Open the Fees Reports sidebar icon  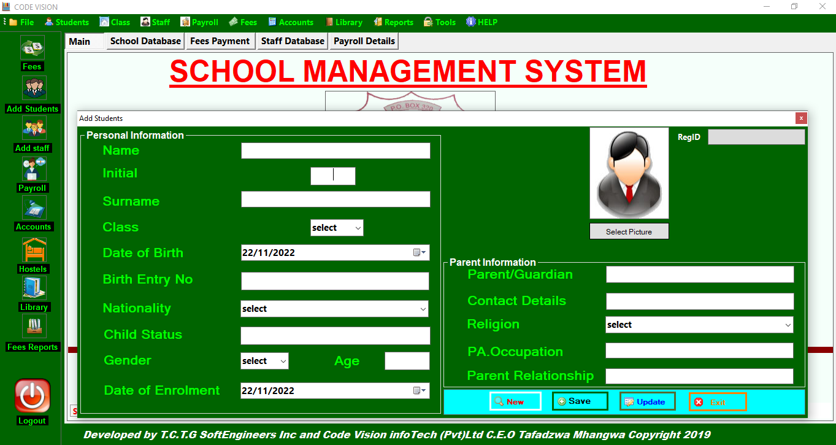pyautogui.click(x=34, y=326)
